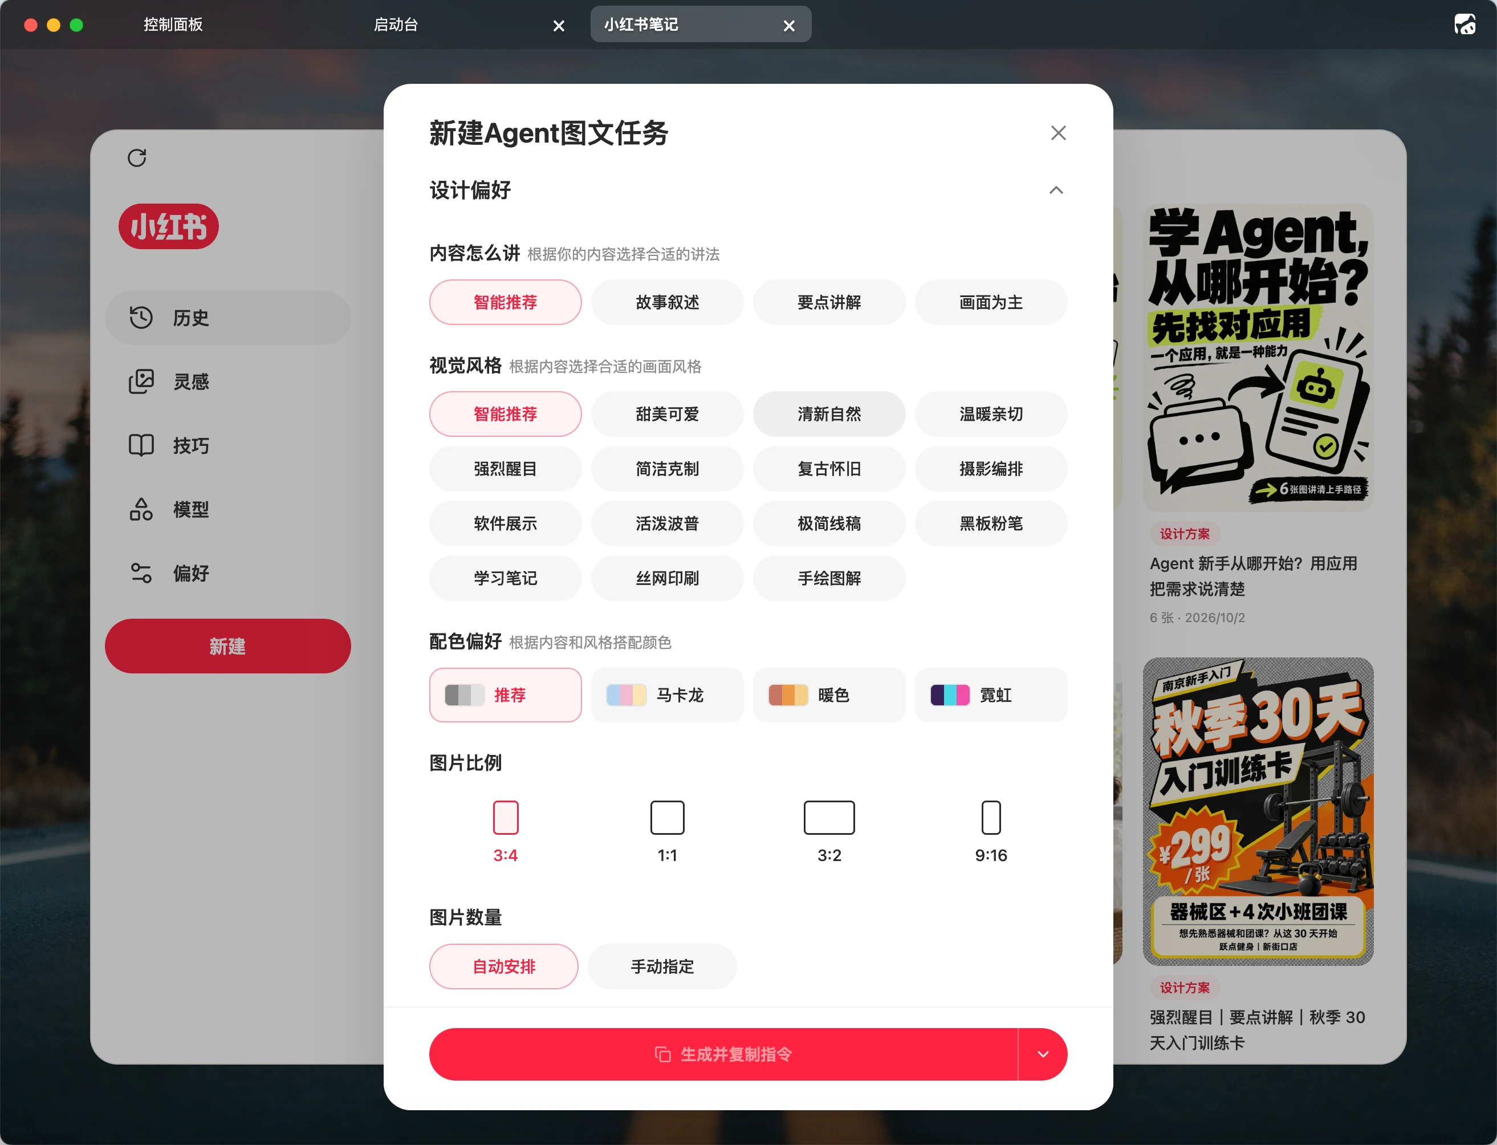Click the red 新建 button in the sidebar
The height and width of the screenshot is (1145, 1497).
coord(227,646)
